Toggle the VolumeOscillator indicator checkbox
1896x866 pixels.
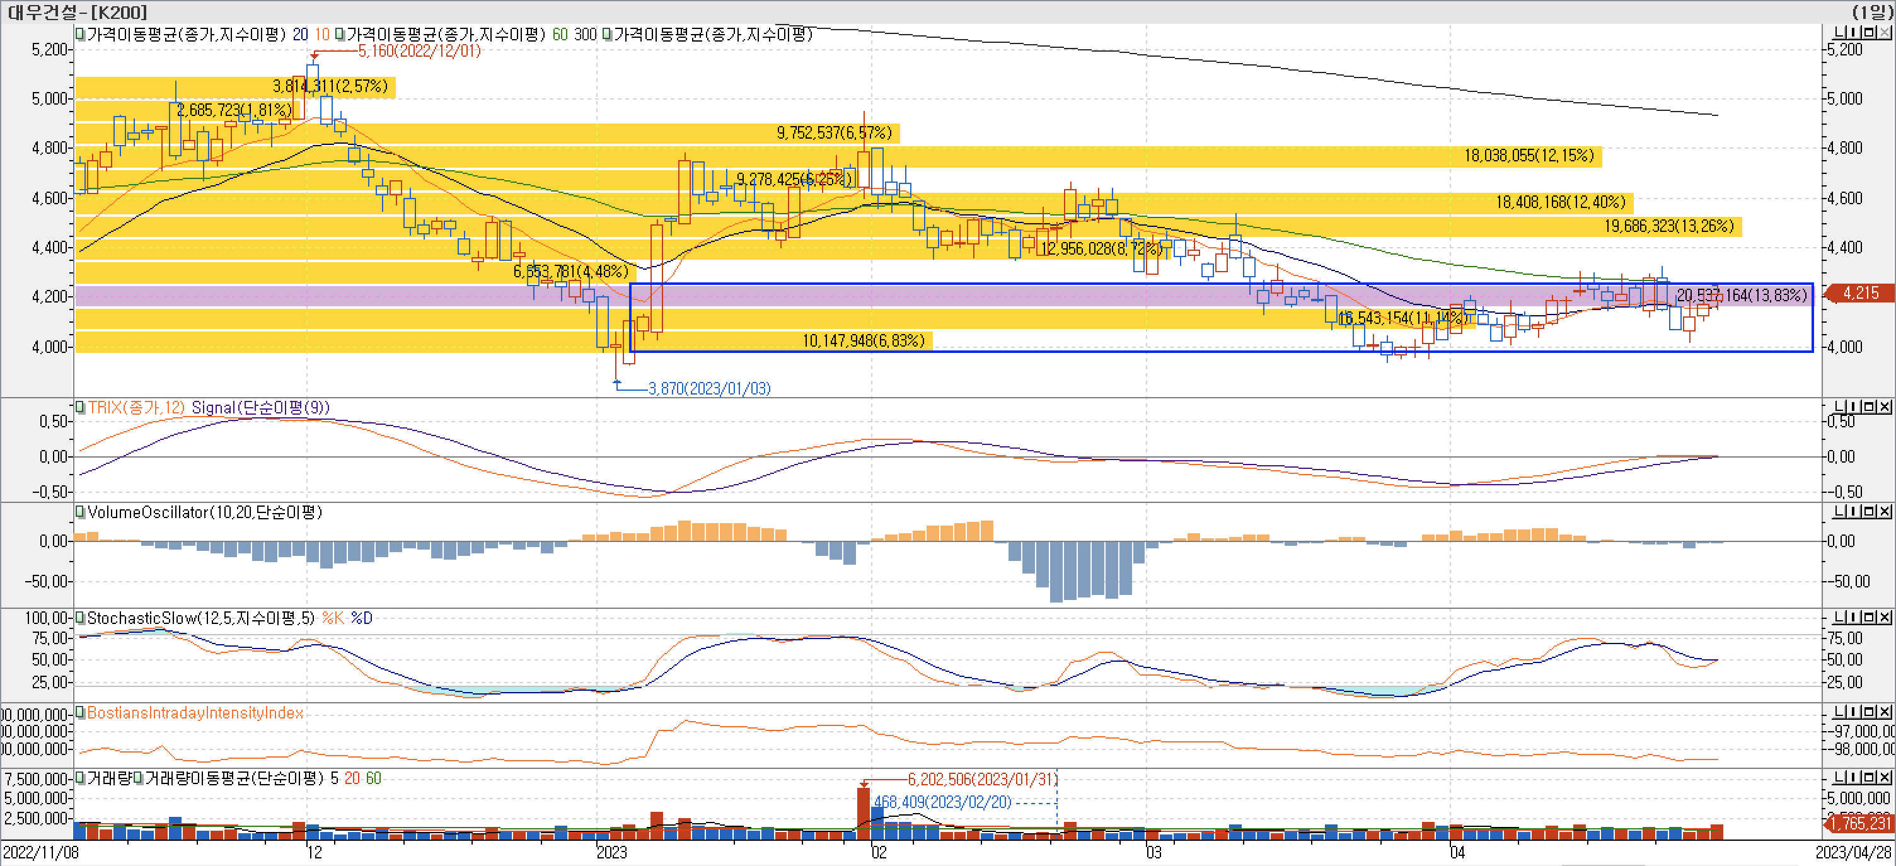pos(79,512)
